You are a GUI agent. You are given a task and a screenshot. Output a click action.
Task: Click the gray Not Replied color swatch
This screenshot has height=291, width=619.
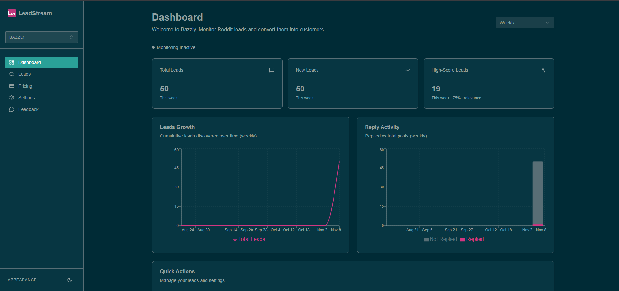[x=426, y=240]
